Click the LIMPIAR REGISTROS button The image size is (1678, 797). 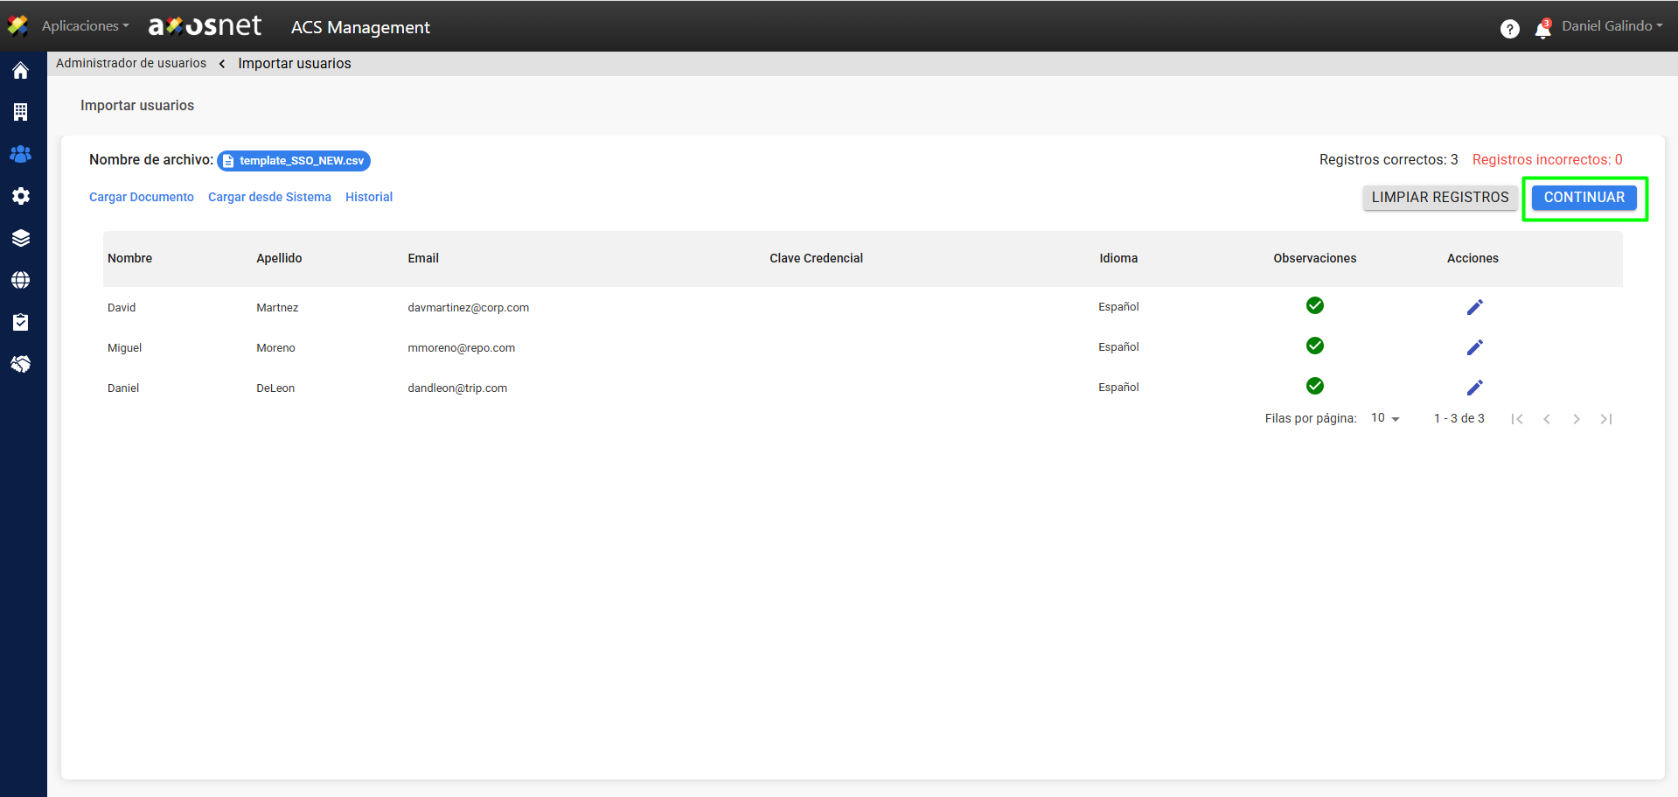coord(1439,198)
